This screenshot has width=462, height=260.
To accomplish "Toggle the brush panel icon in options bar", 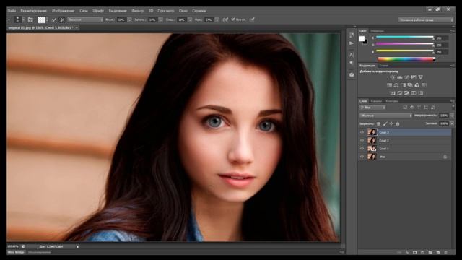I will coord(30,19).
